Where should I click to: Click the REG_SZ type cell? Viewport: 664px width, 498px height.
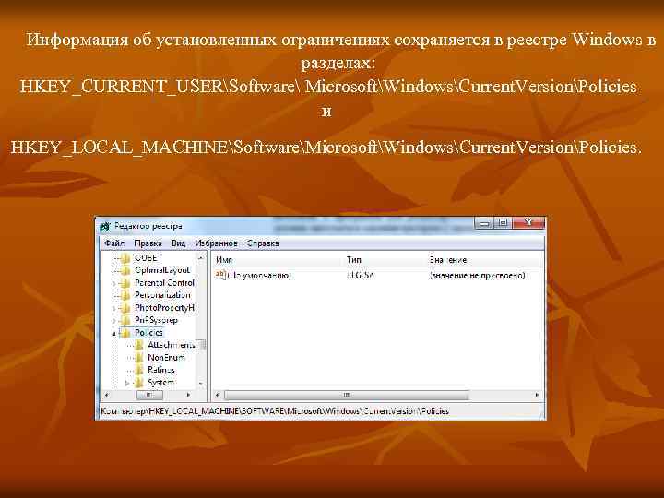click(360, 275)
